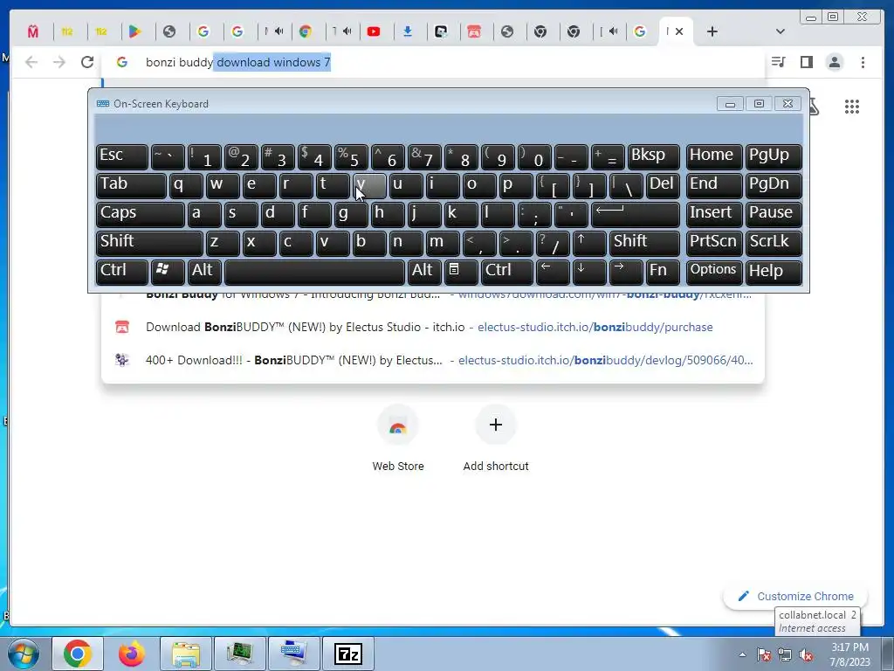Open the Chrome three-dot menu
Image resolution: width=894 pixels, height=671 pixels.
863,62
